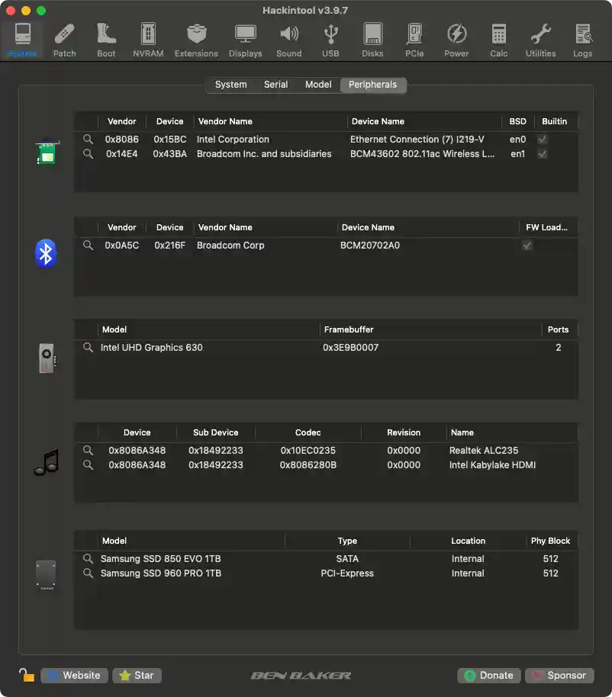
Task: Click the Donate button
Action: pos(488,675)
